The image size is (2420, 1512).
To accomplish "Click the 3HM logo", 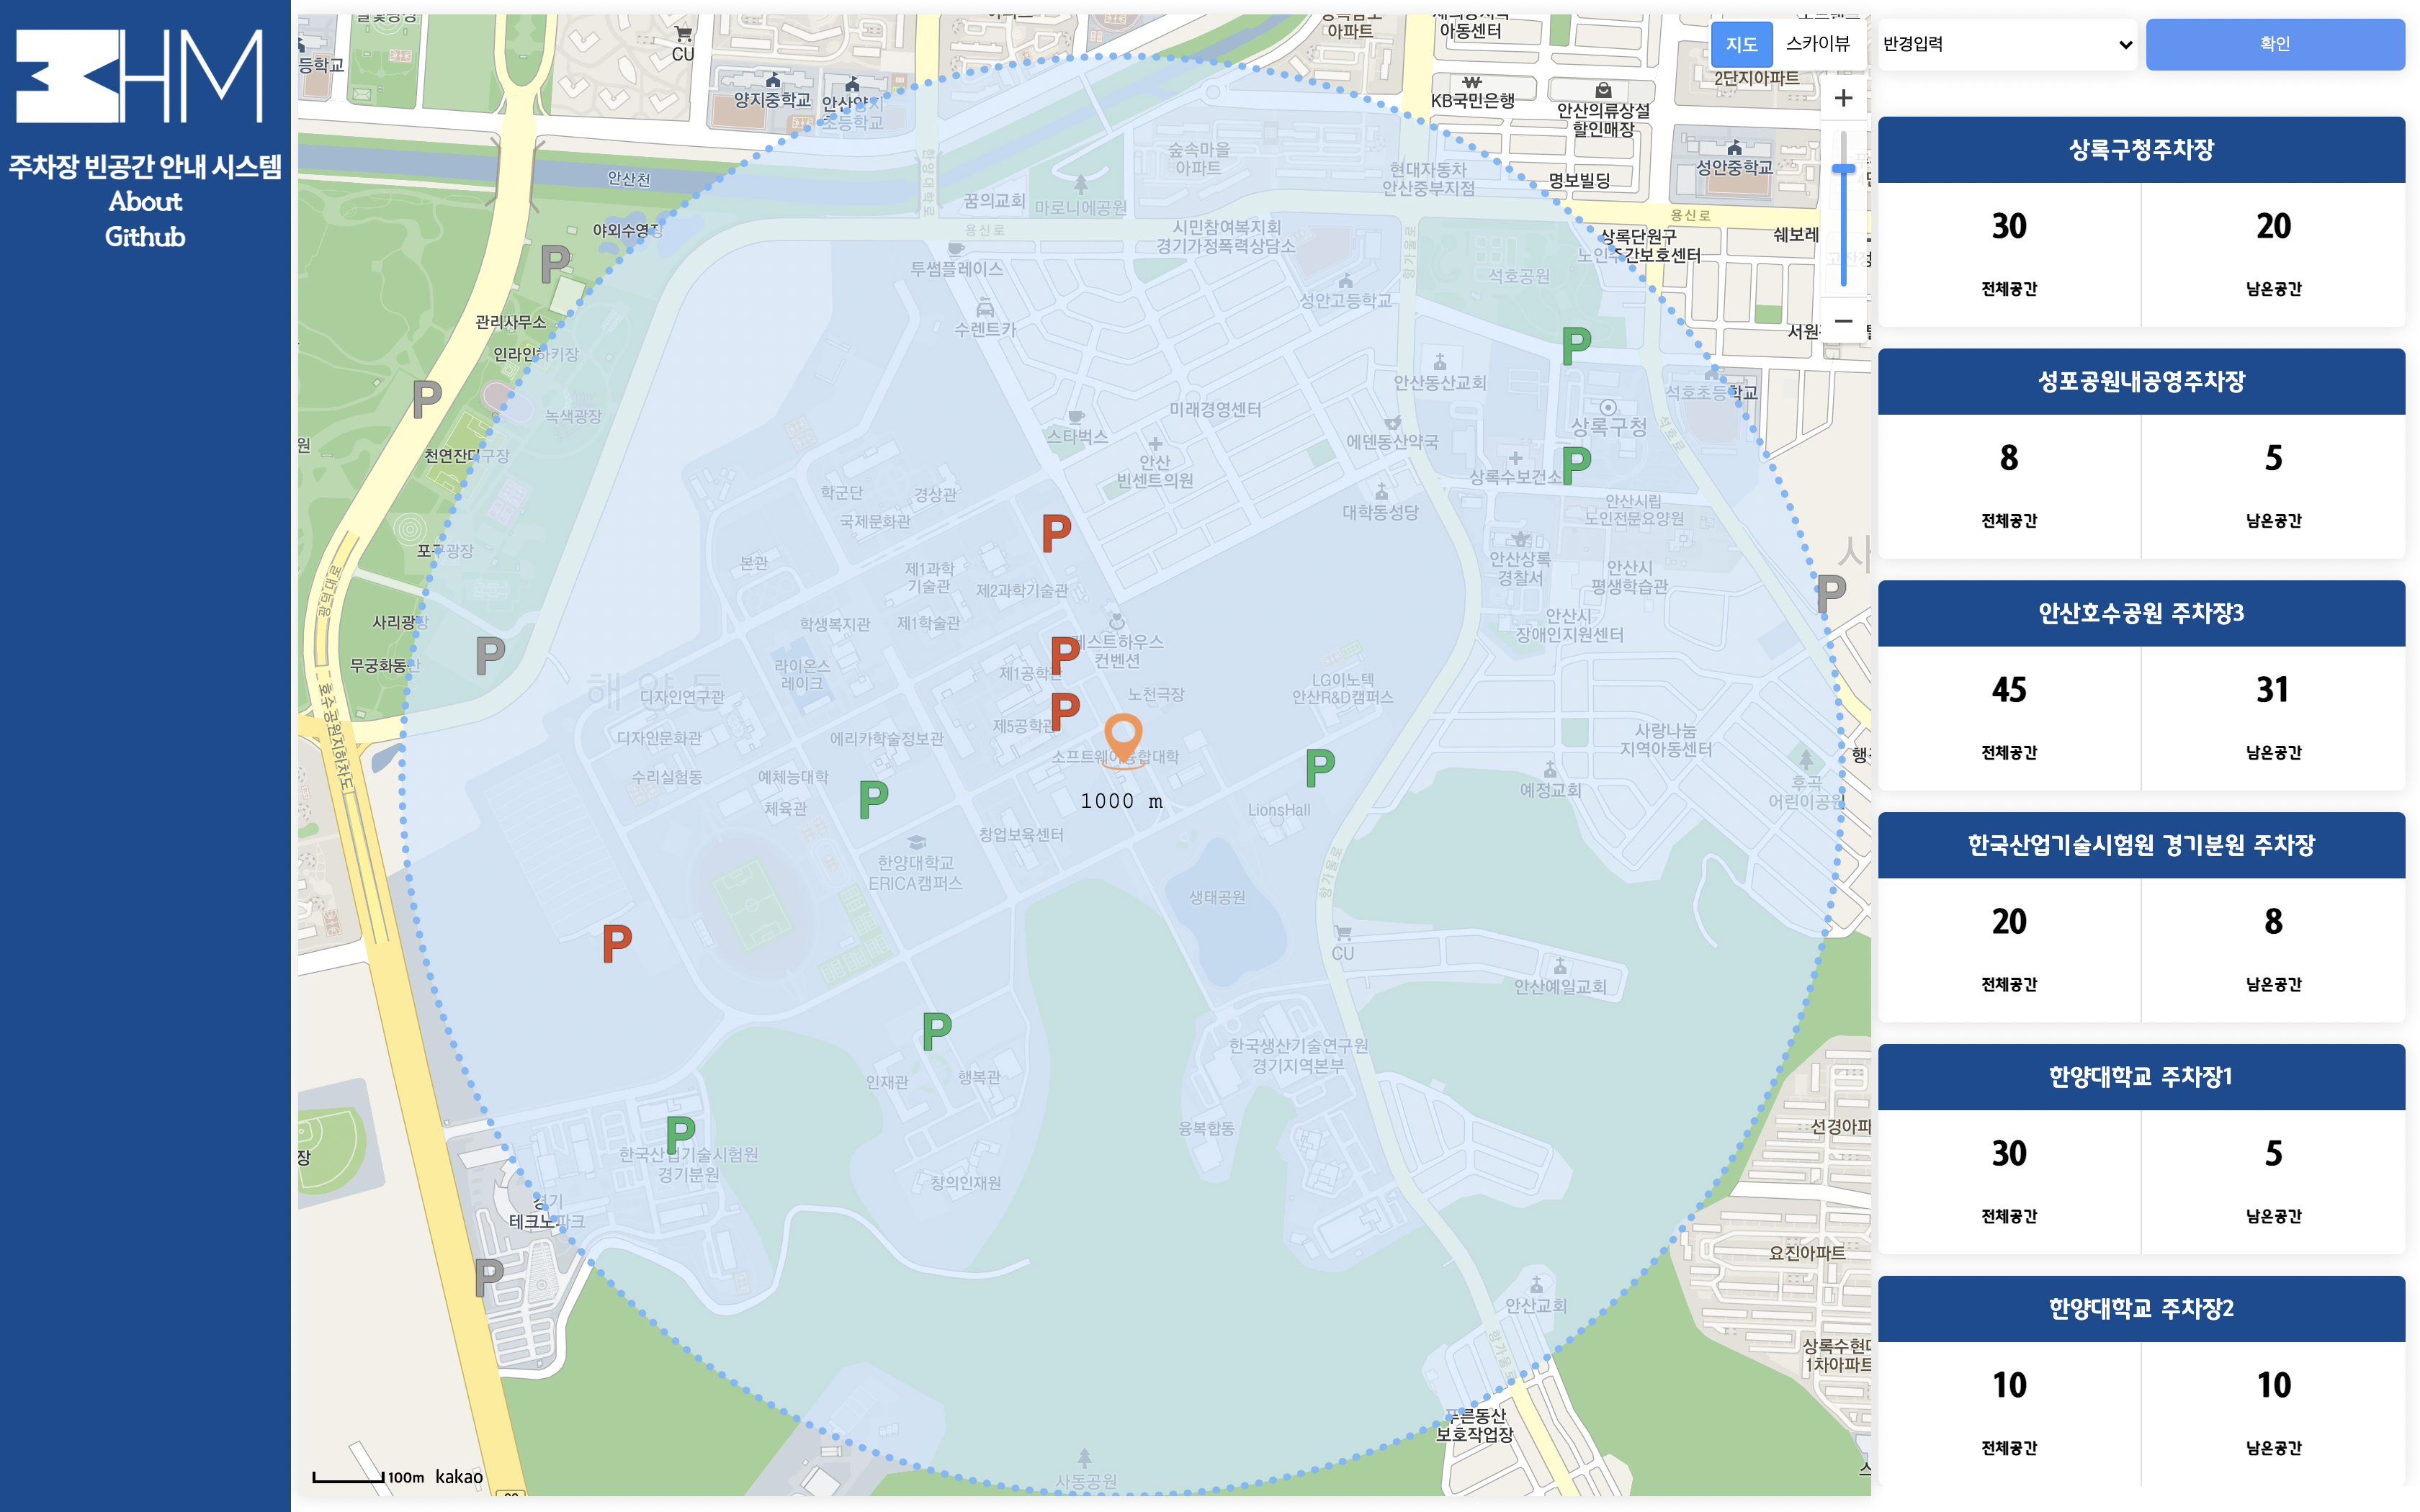I will pos(140,76).
